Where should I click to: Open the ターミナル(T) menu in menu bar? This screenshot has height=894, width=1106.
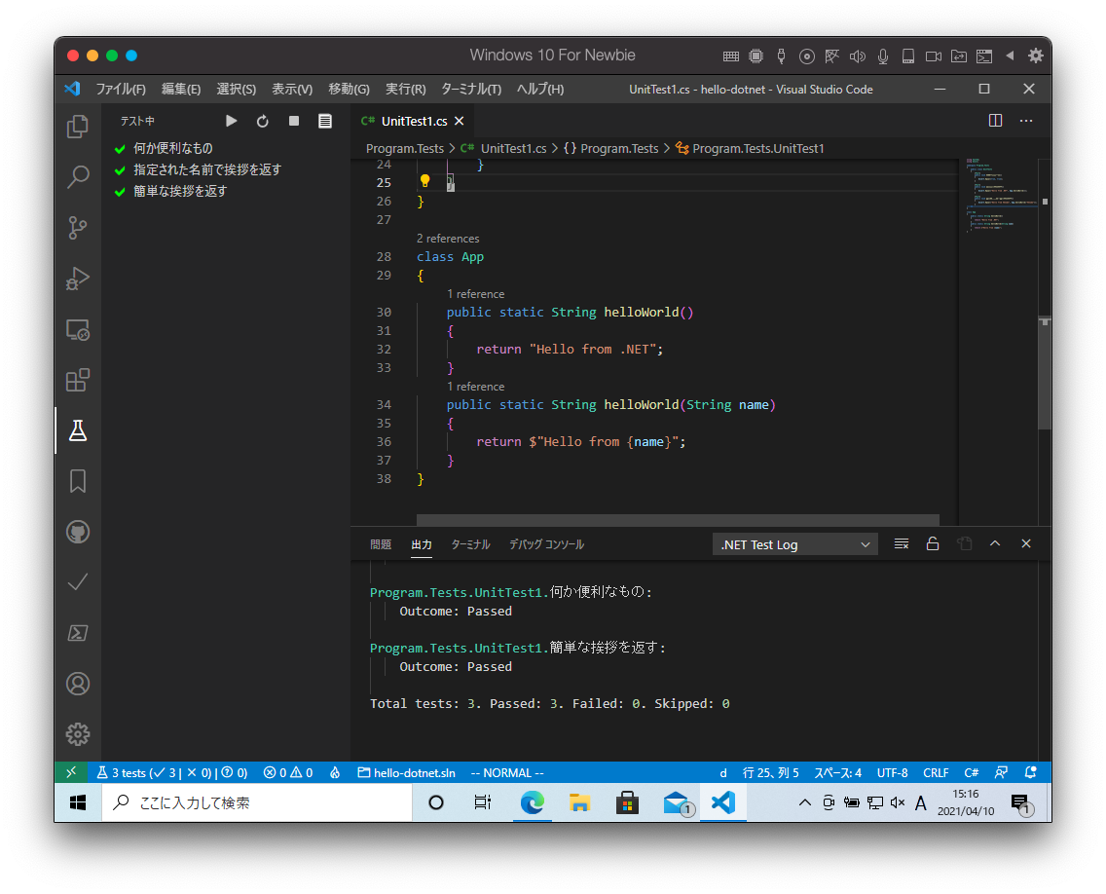point(470,90)
